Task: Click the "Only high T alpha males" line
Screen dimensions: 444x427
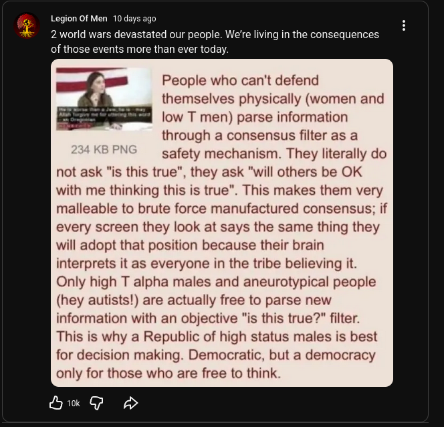Action: pyautogui.click(x=216, y=282)
